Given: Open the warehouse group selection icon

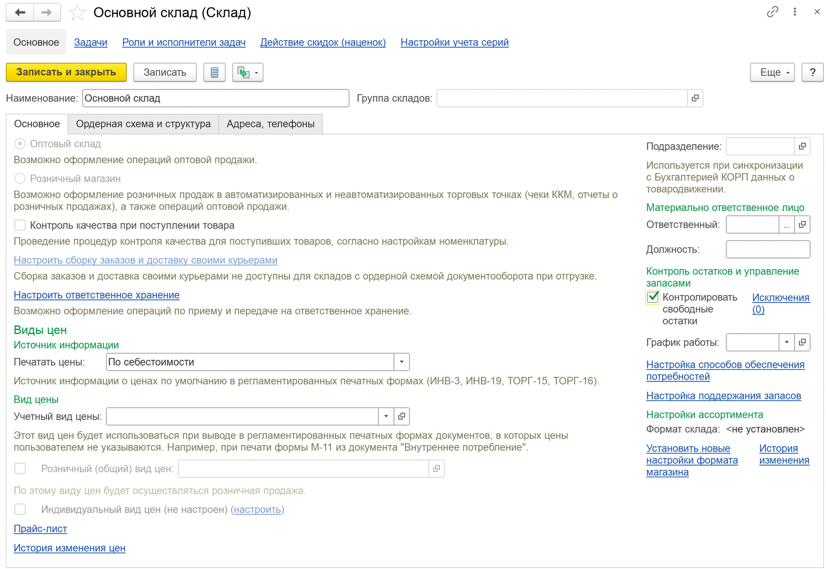Looking at the screenshot, I should pyautogui.click(x=695, y=98).
